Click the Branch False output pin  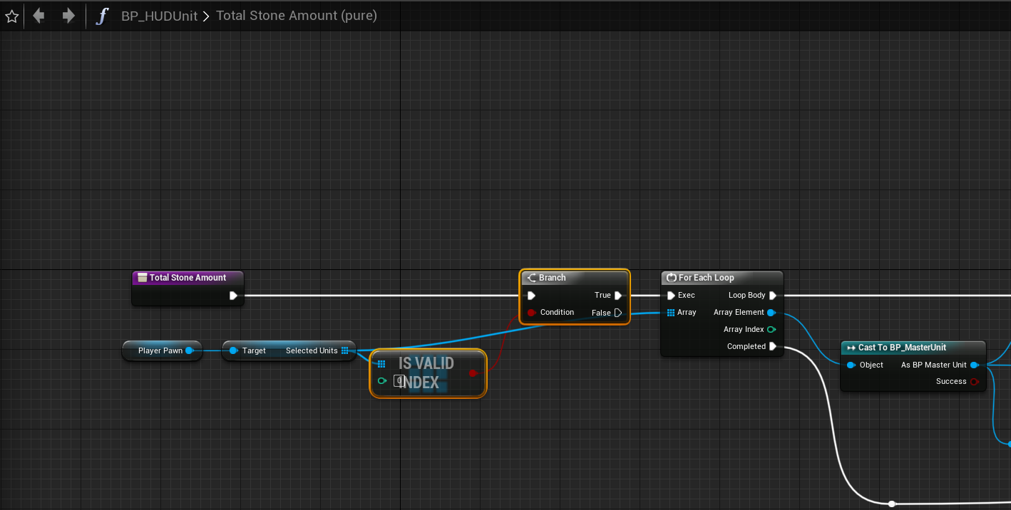point(618,313)
